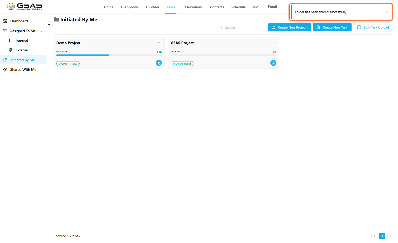The image size is (398, 243).
Task: Go to previous page arrow
Action: 374,236
